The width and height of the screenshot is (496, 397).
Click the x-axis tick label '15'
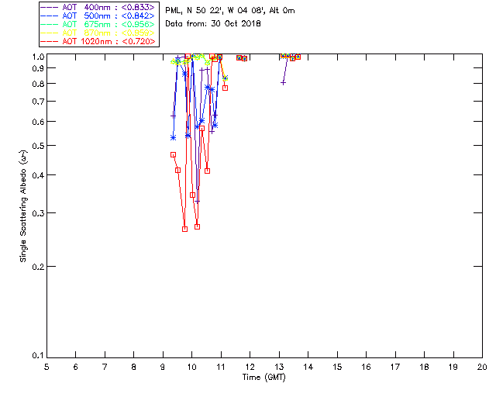point(337,368)
